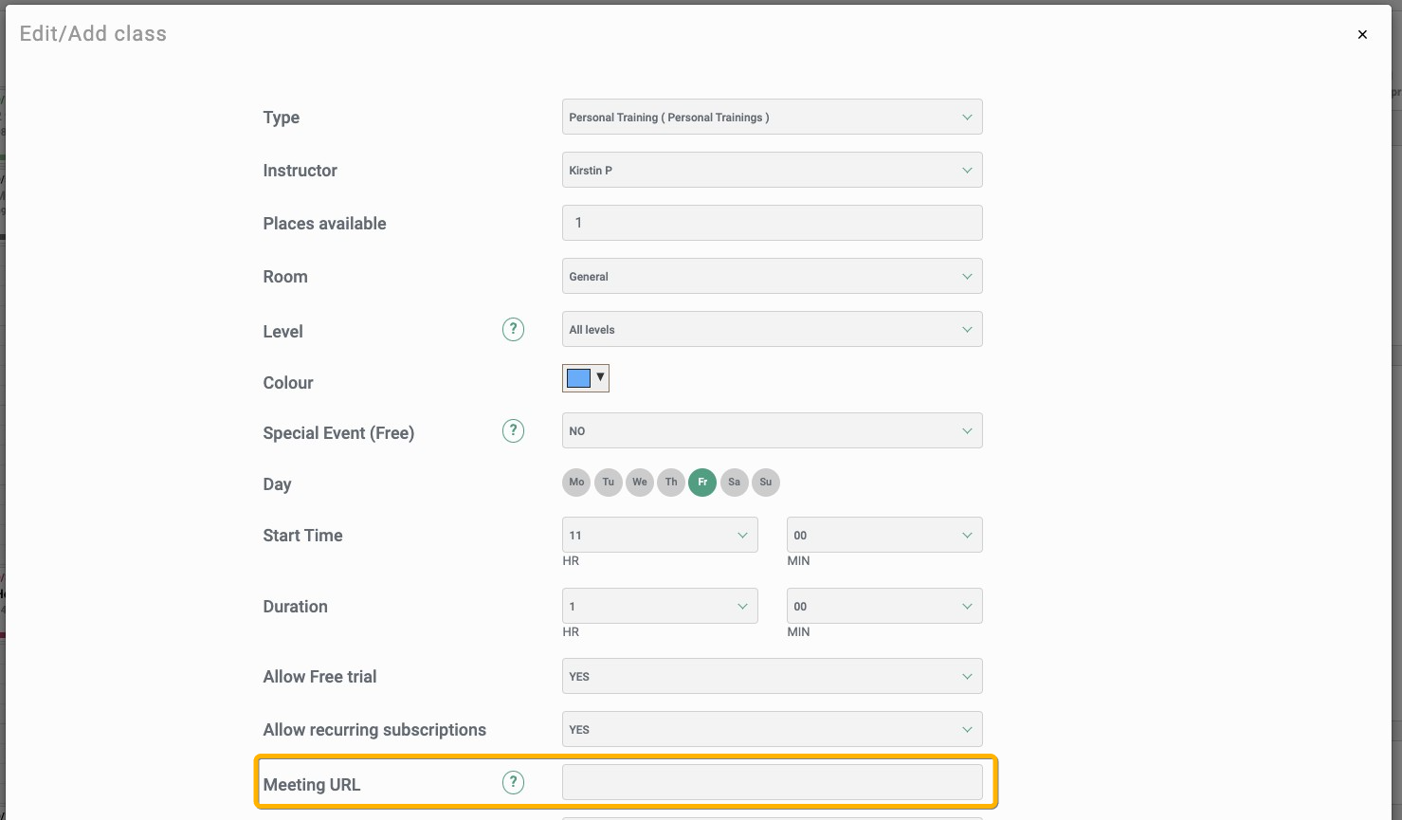Click the help icon beside Special Event (Free)

513,430
